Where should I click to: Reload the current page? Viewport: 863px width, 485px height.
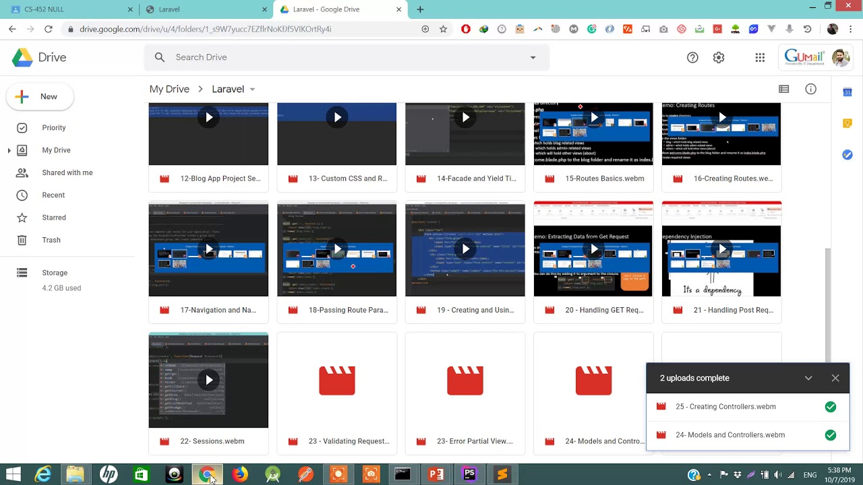(x=49, y=29)
